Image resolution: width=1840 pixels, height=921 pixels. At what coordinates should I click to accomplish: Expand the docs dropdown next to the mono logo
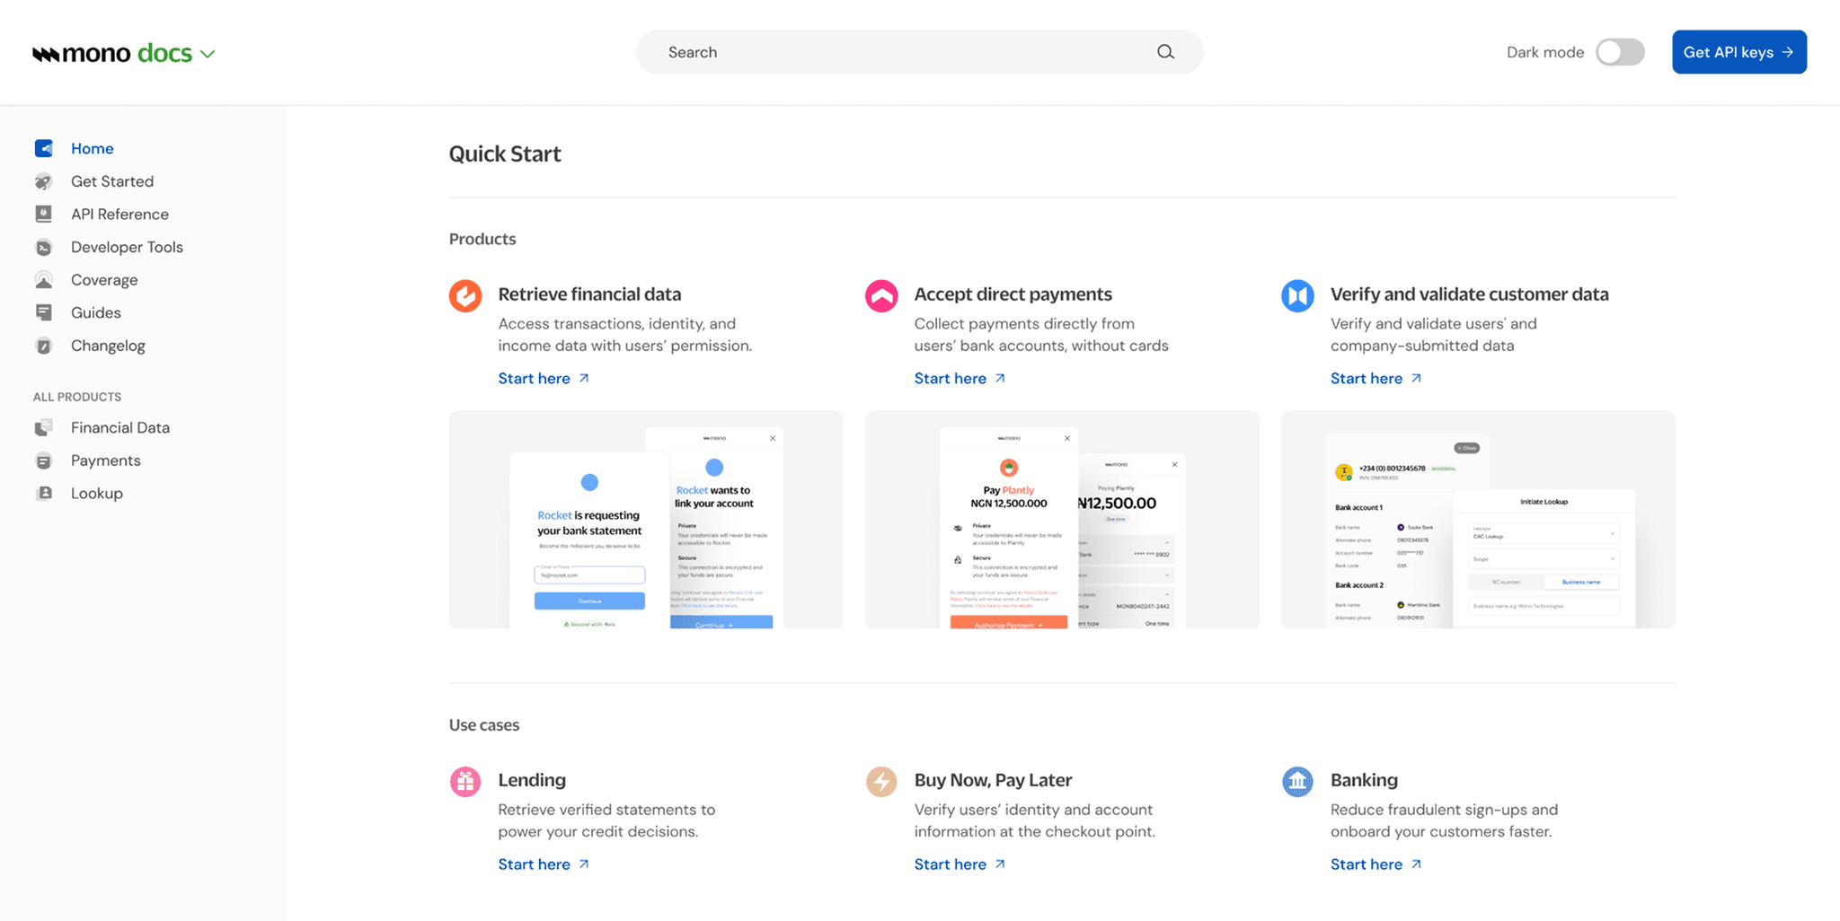pos(208,53)
